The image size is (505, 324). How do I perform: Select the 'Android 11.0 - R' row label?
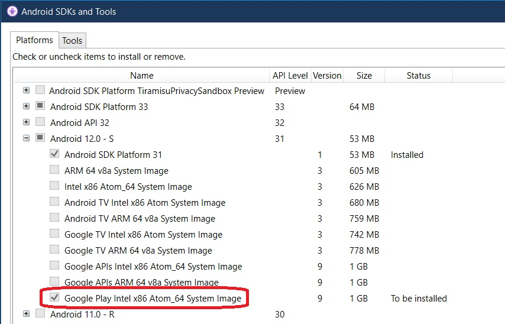(x=82, y=315)
